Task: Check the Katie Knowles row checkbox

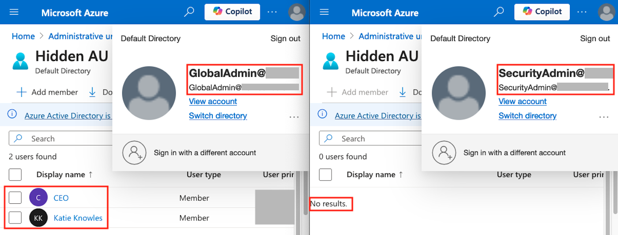Action: pyautogui.click(x=15, y=217)
